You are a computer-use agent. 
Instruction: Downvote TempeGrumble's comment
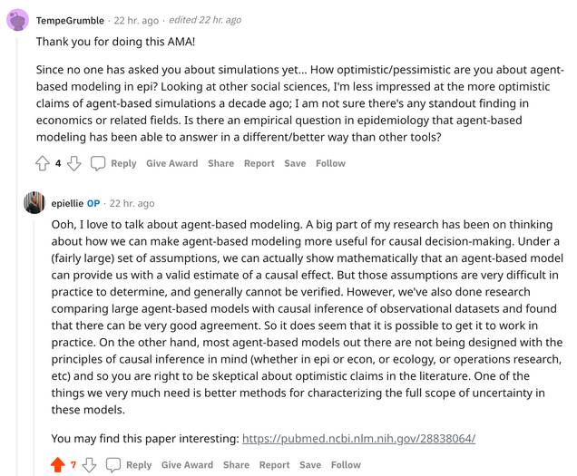click(x=74, y=163)
